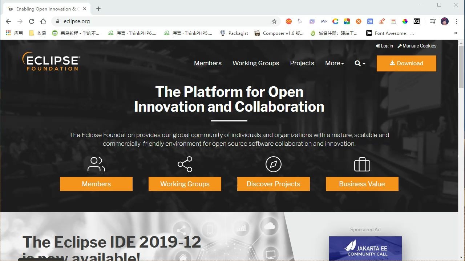Open the 应用 apps shortcut label
The width and height of the screenshot is (465, 261).
point(18,33)
